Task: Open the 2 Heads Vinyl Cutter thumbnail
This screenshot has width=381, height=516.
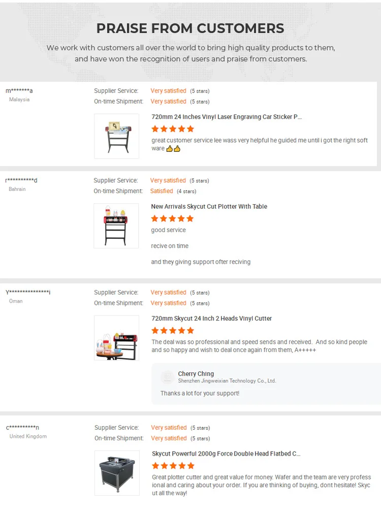Action: point(116,338)
